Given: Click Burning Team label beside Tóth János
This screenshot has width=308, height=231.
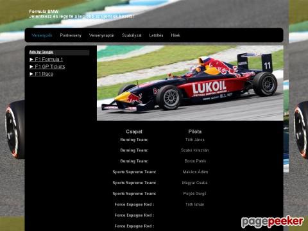Looking at the screenshot, I should point(134,140).
